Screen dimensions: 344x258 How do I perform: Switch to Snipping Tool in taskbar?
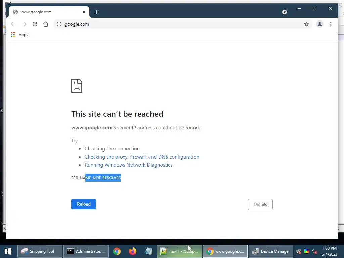(40, 251)
